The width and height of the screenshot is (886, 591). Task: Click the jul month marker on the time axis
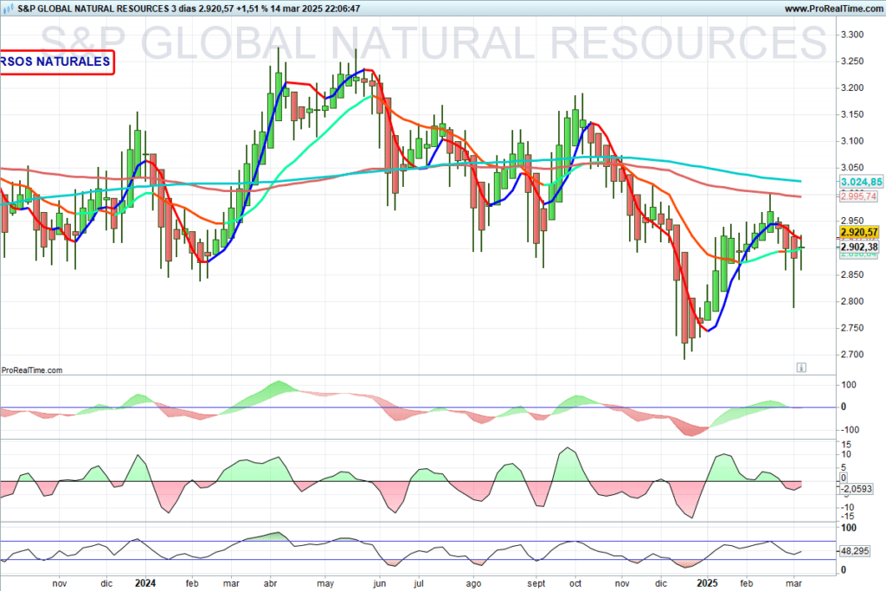click(419, 583)
